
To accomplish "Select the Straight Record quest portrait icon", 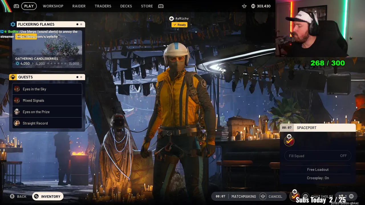I will coord(17,123).
